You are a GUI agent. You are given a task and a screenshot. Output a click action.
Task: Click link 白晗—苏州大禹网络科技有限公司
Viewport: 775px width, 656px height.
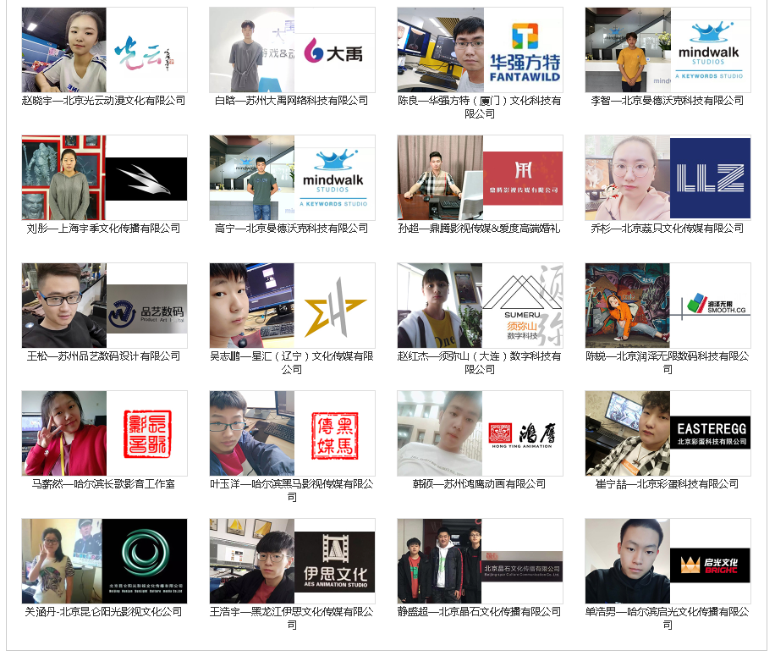[x=292, y=101]
